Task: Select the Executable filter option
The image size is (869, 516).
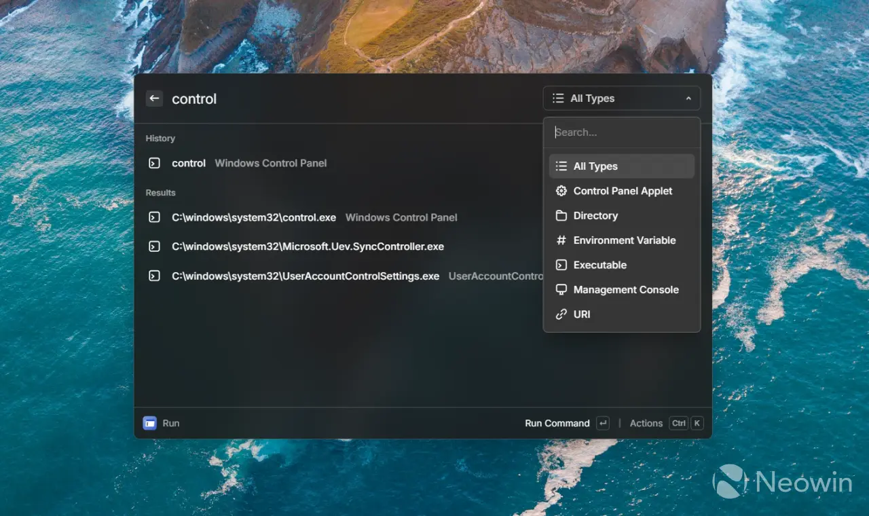Action: [621, 265]
